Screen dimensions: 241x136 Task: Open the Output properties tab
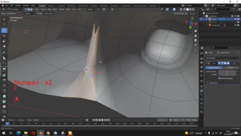pyautogui.click(x=201, y=63)
